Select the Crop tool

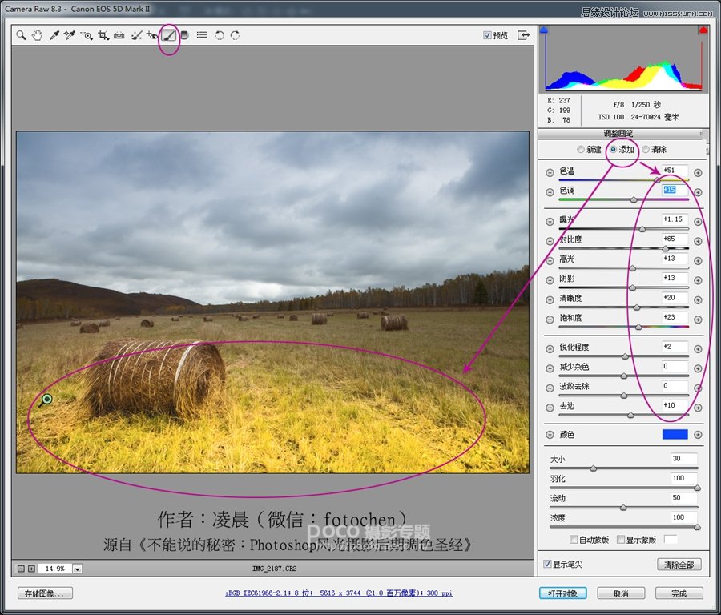[x=103, y=35]
